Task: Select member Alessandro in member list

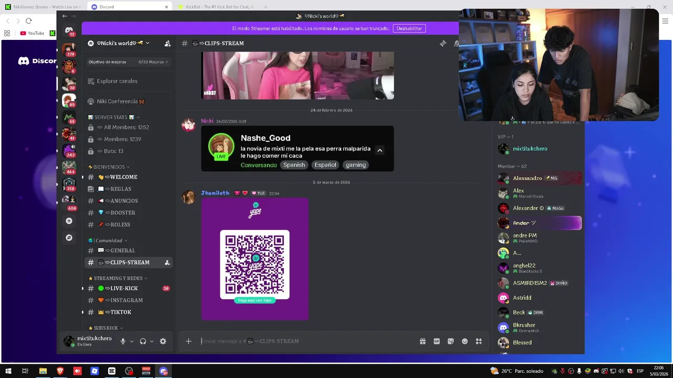Action: pyautogui.click(x=540, y=178)
